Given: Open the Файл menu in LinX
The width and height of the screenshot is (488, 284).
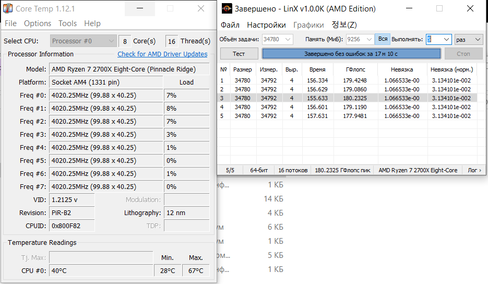Looking at the screenshot, I should click(x=230, y=25).
